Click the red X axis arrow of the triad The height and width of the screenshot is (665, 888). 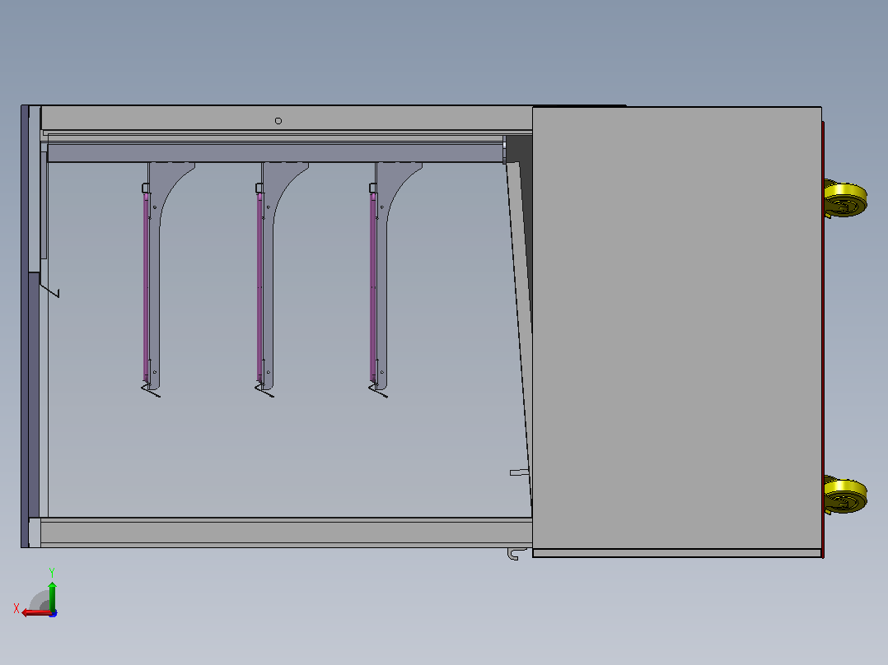point(35,613)
